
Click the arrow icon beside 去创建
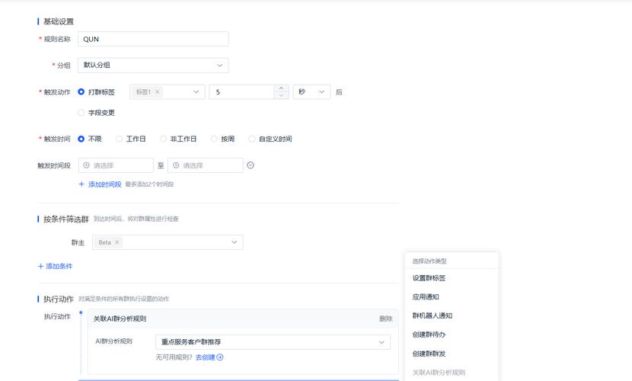219,357
